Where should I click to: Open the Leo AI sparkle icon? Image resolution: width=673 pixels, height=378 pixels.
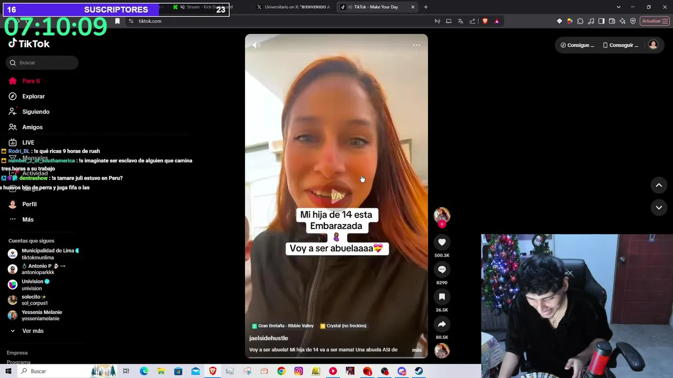[x=623, y=21]
